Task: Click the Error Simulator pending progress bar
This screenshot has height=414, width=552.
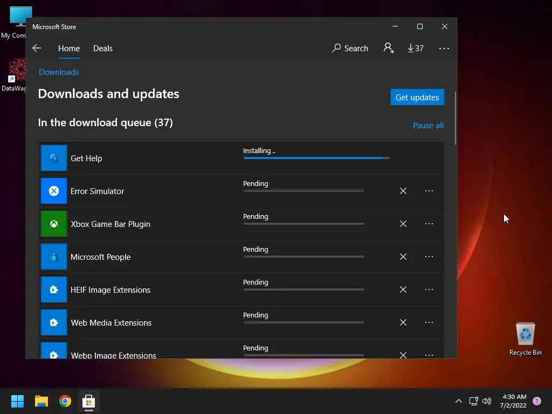Action: click(x=304, y=191)
